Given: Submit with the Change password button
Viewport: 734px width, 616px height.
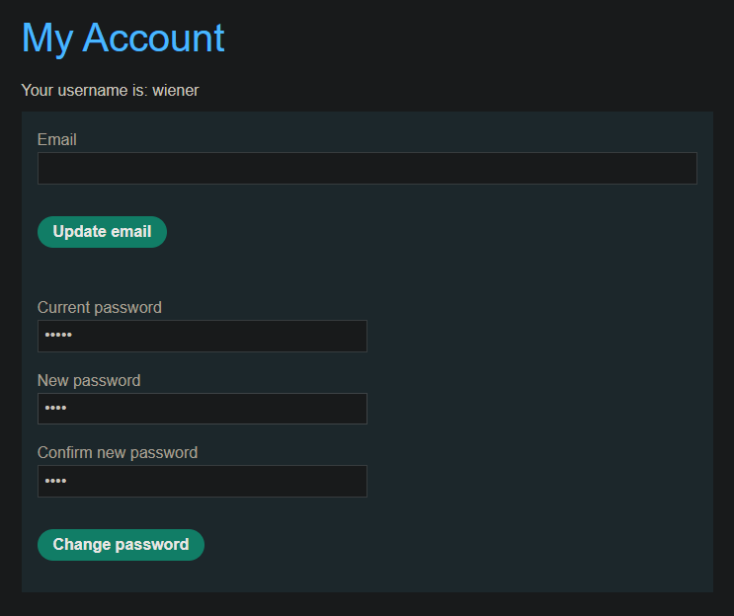Looking at the screenshot, I should point(121,545).
